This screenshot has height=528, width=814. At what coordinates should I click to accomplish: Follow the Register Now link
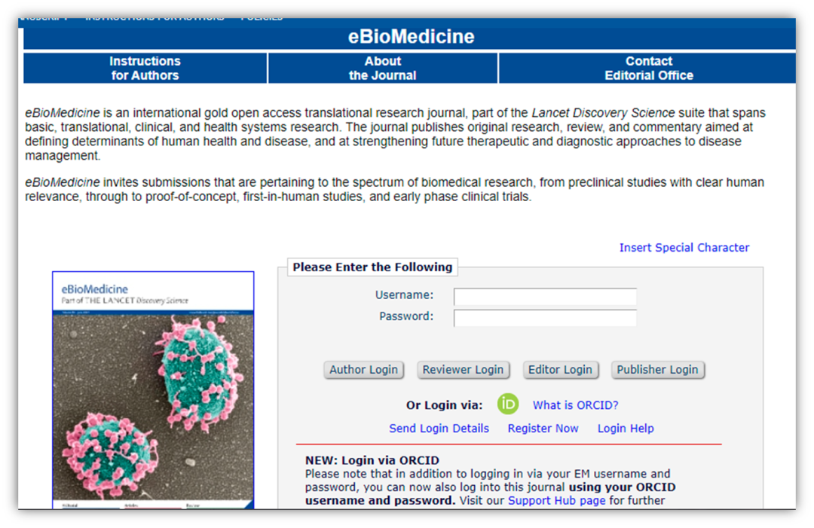(543, 429)
